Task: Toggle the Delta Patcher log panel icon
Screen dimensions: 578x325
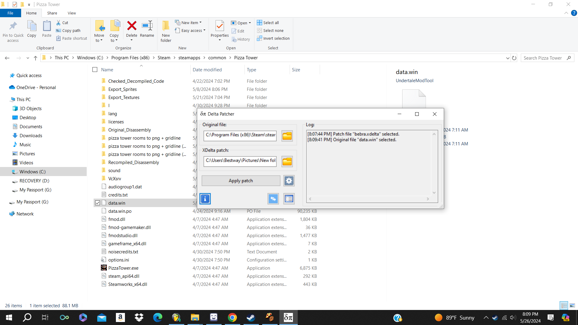Action: click(289, 199)
